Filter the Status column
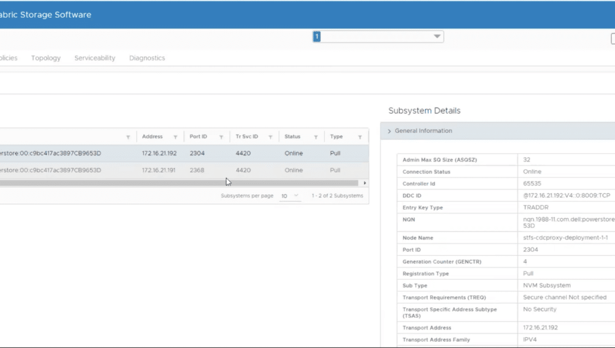Viewport: 615px width, 348px height. point(316,137)
